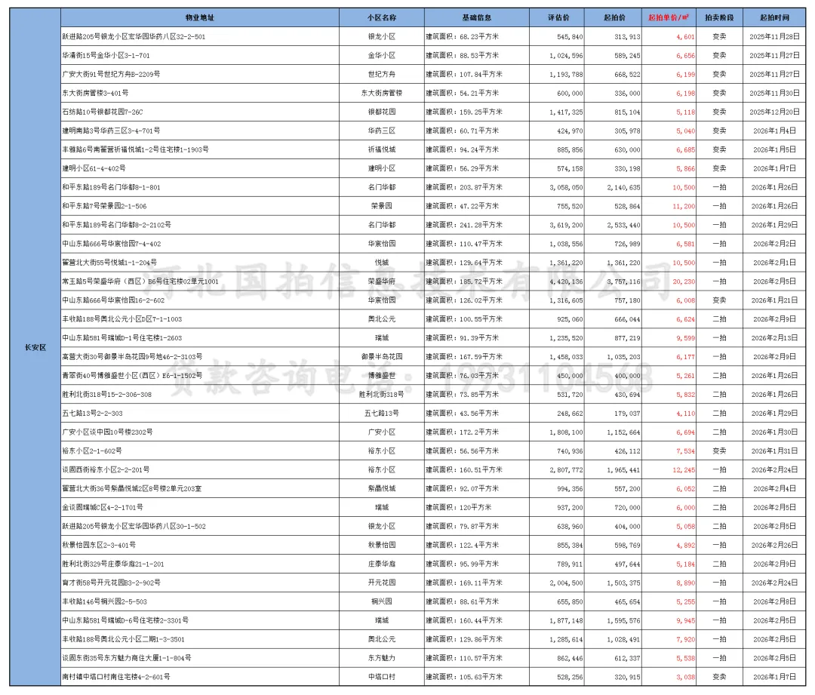Screen dimensions: 815x695
Task: Select address 裕东小区2-1-602号
Action: point(92,451)
